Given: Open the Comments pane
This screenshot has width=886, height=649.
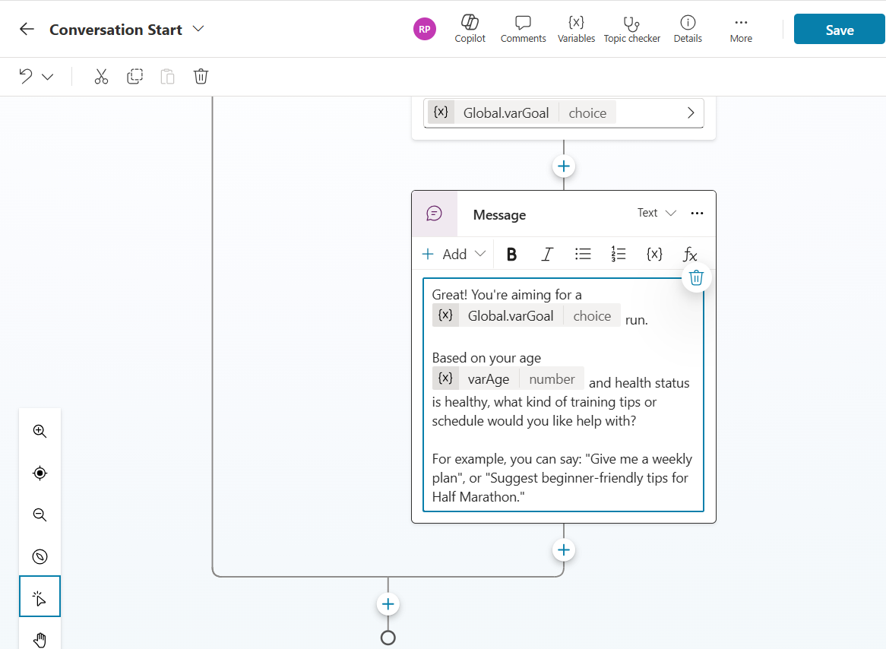Looking at the screenshot, I should click(523, 30).
